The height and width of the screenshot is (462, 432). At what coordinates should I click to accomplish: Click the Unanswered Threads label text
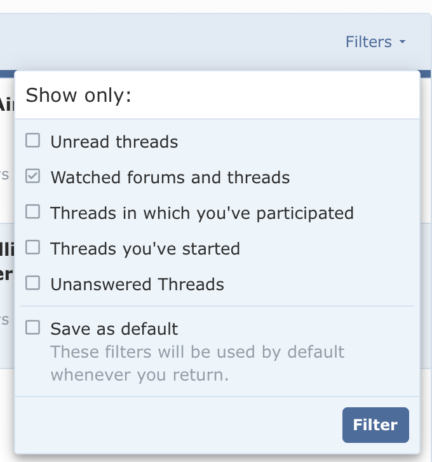point(137,284)
